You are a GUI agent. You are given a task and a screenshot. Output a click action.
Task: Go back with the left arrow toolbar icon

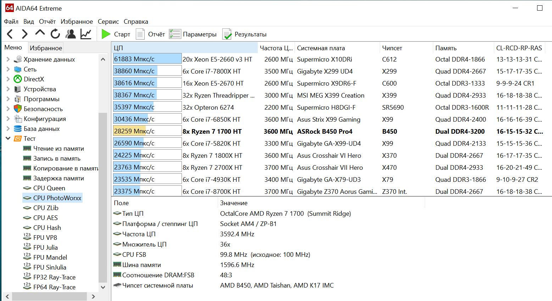[x=10, y=34]
